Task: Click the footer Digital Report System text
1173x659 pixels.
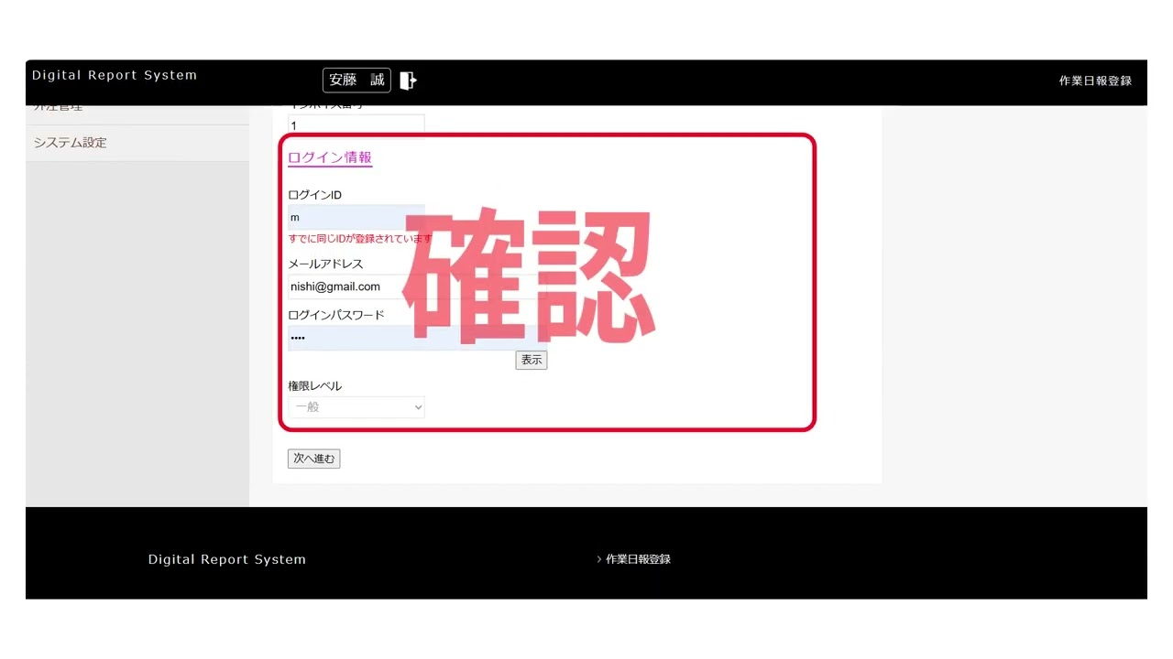Action: (227, 559)
